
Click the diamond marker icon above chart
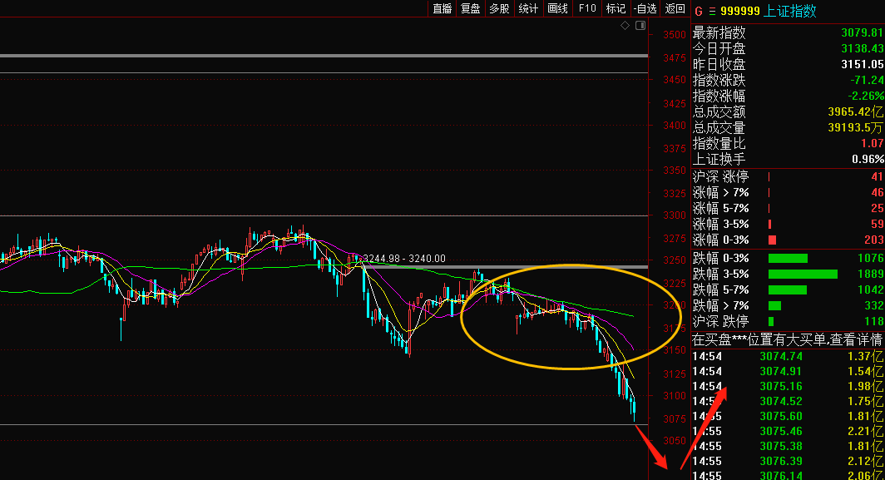(x=625, y=26)
